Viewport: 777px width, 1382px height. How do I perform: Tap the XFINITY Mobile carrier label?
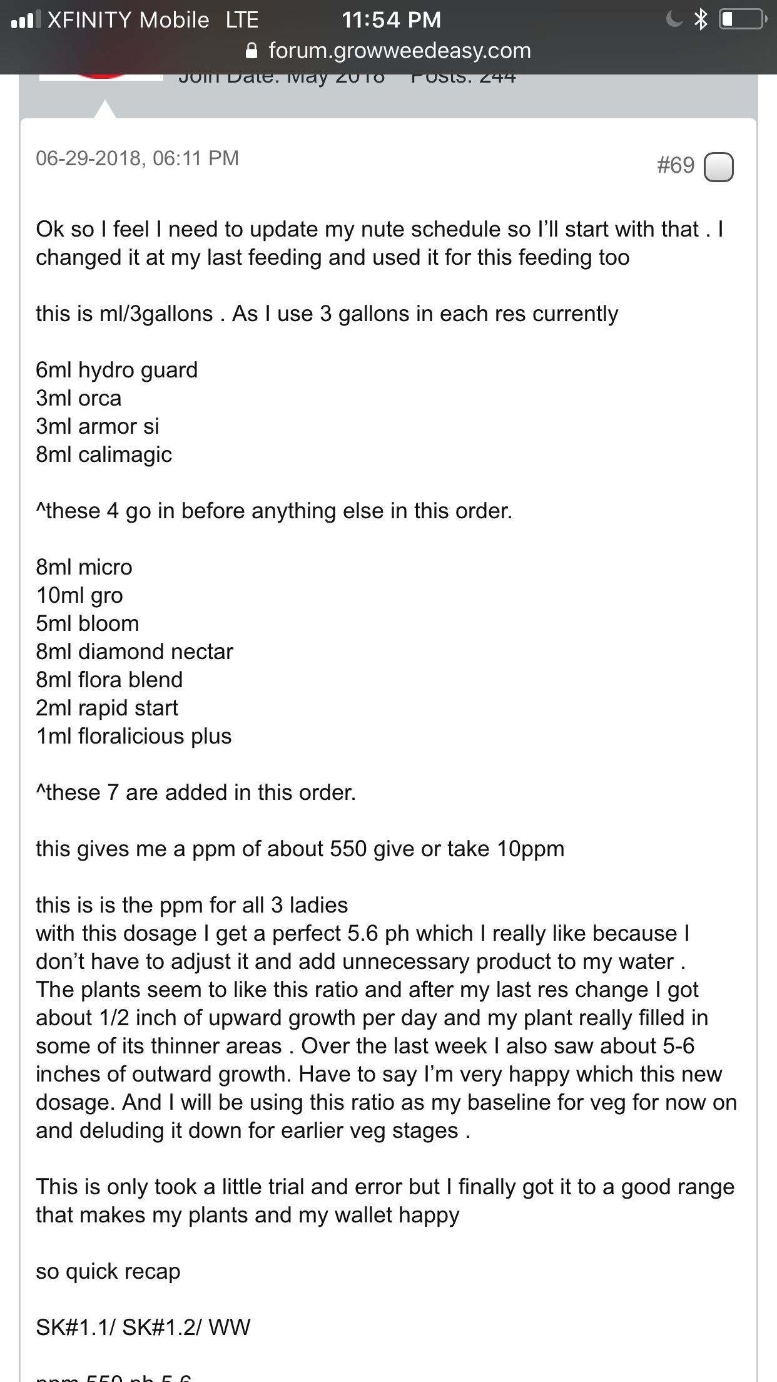pyautogui.click(x=128, y=20)
